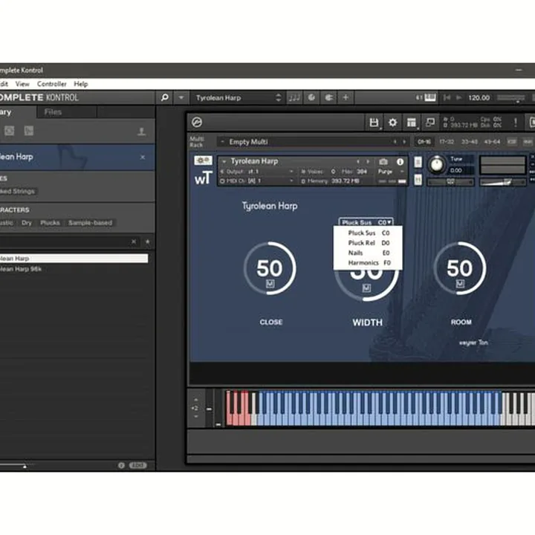Switch to the Files tab
535x535 pixels.
point(53,112)
